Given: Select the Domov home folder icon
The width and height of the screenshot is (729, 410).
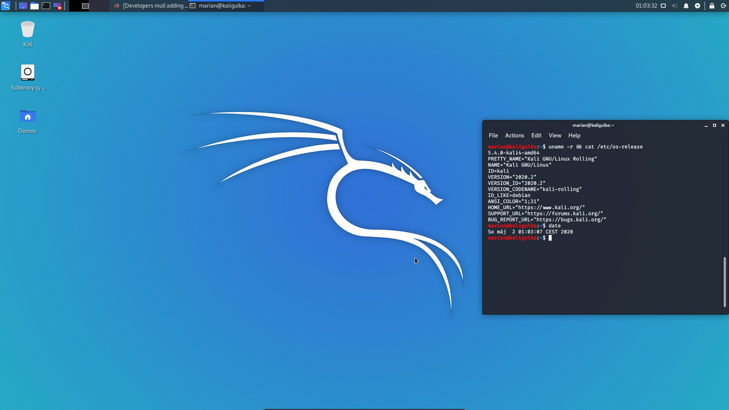Looking at the screenshot, I should [x=27, y=120].
